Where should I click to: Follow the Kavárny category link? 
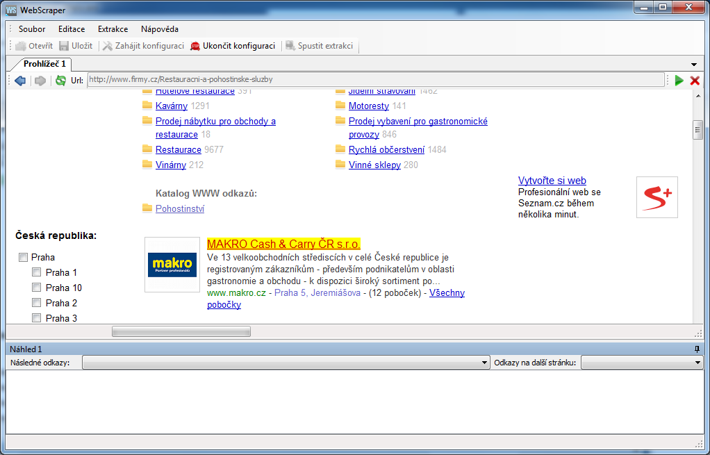point(172,106)
